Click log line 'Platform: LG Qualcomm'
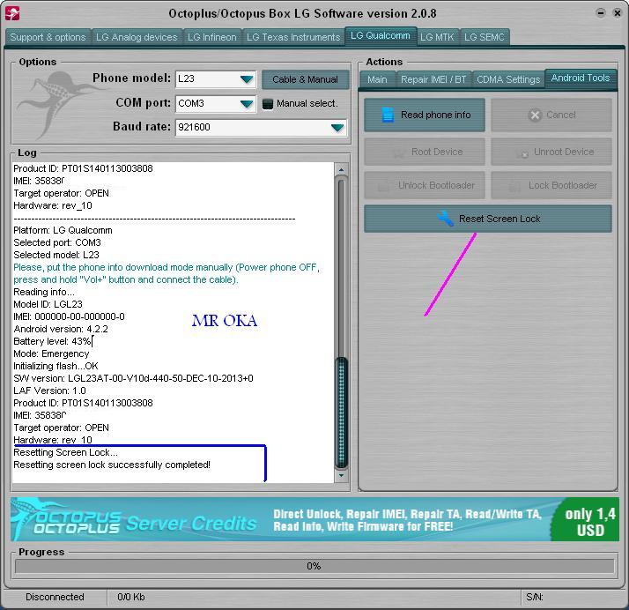This screenshot has height=610, width=629. (63, 230)
